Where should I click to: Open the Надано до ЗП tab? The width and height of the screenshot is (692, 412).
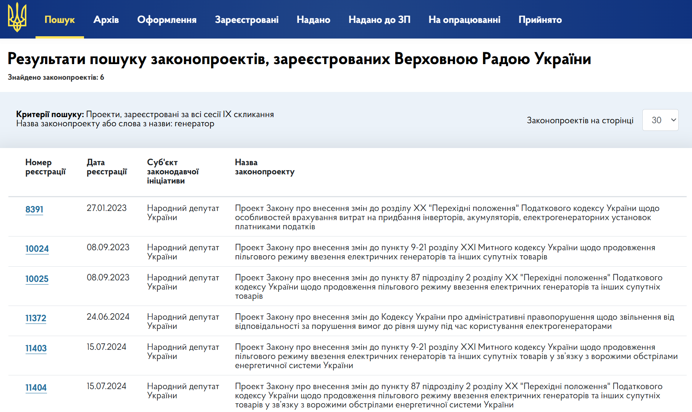(379, 20)
